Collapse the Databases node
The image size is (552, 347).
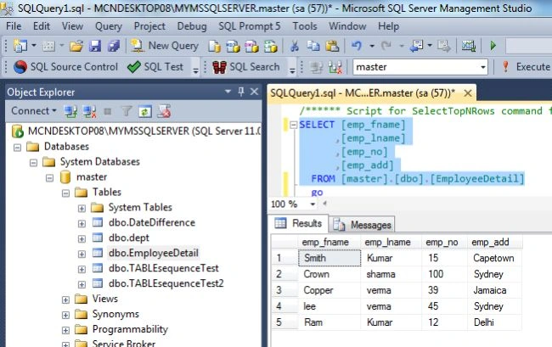point(17,148)
